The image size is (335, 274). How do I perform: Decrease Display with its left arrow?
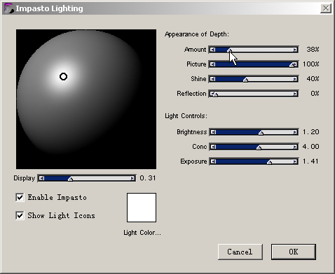click(41, 178)
